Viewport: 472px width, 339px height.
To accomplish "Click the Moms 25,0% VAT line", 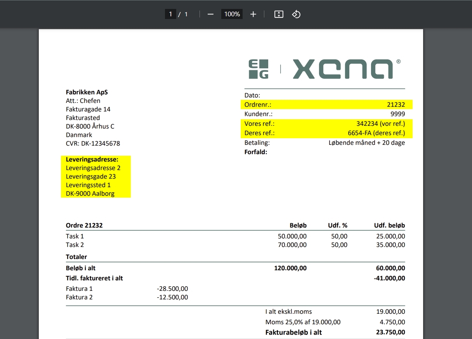I will [x=303, y=322].
